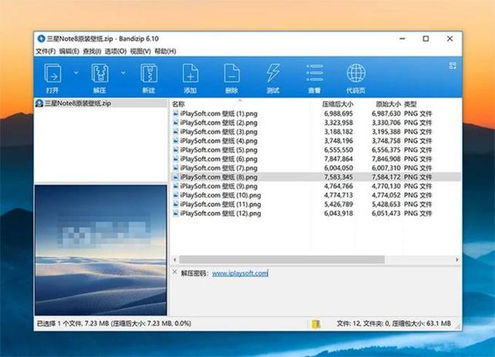Select file iPlaySoft.com 壁纸 (9).png

pyautogui.click(x=219, y=187)
